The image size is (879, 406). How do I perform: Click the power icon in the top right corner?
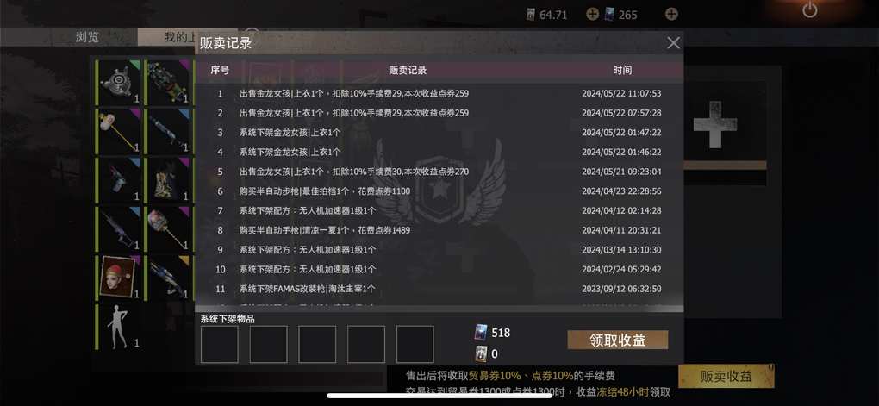coord(809,9)
